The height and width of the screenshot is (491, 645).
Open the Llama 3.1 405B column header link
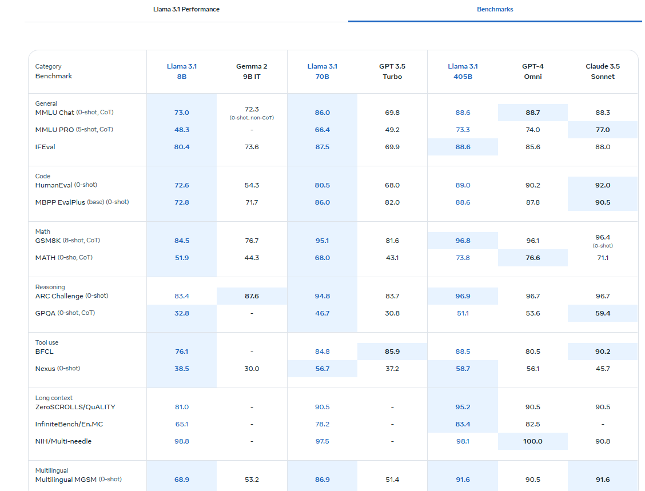tap(463, 71)
